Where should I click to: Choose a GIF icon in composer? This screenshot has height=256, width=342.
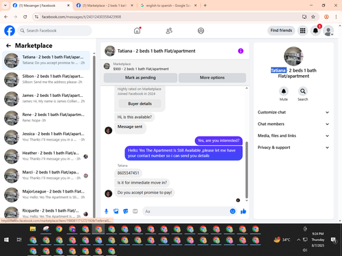point(135,212)
